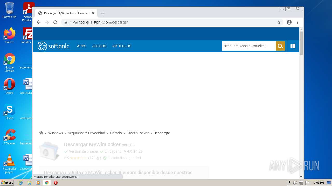
Task: Open Internet Explorer from the taskbar
Action: (x=20, y=183)
